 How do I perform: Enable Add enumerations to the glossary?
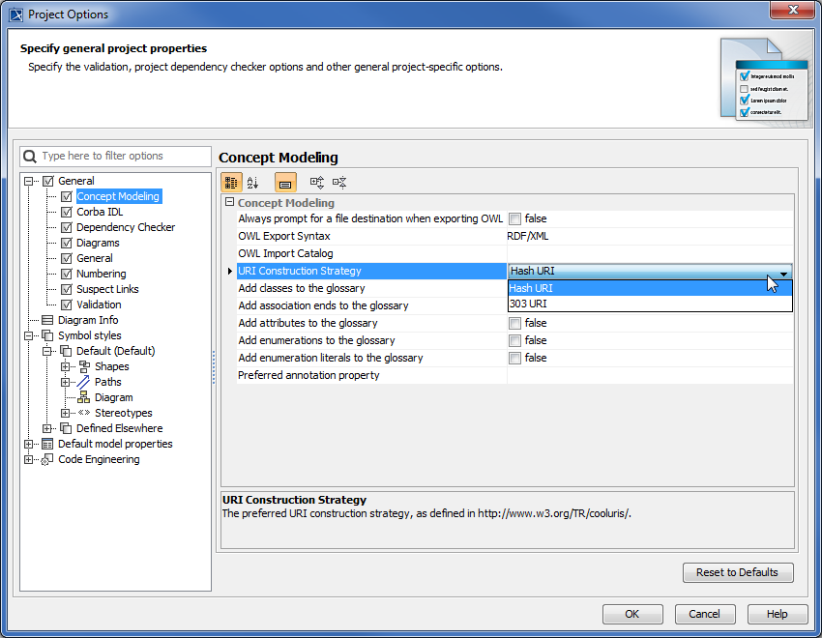[x=515, y=341]
